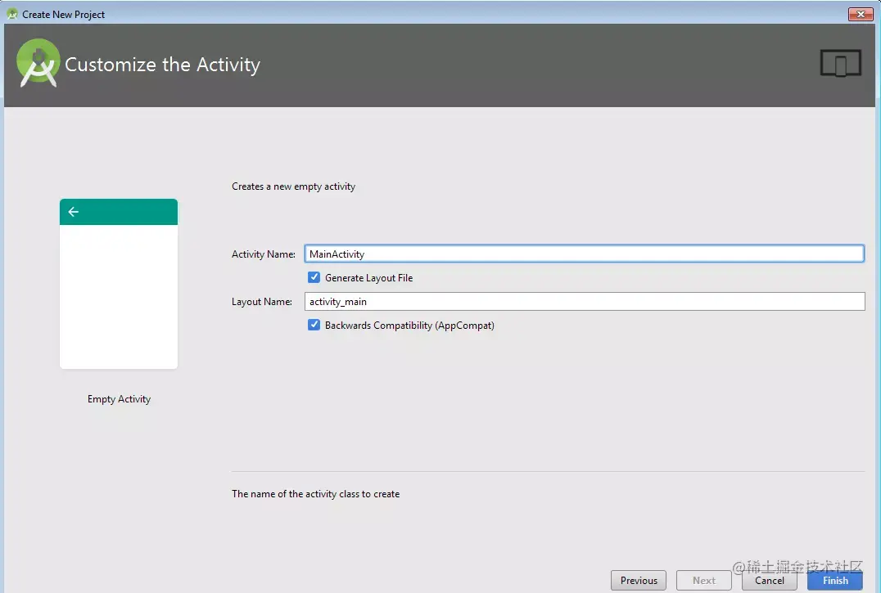Click into the Layout Name field
Screen dimensions: 881x593
click(585, 301)
